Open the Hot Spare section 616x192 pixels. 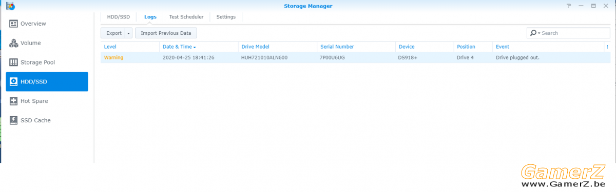(47, 101)
